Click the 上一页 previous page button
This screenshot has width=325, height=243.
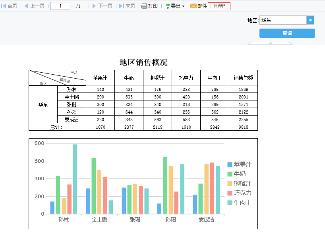tap(35, 6)
